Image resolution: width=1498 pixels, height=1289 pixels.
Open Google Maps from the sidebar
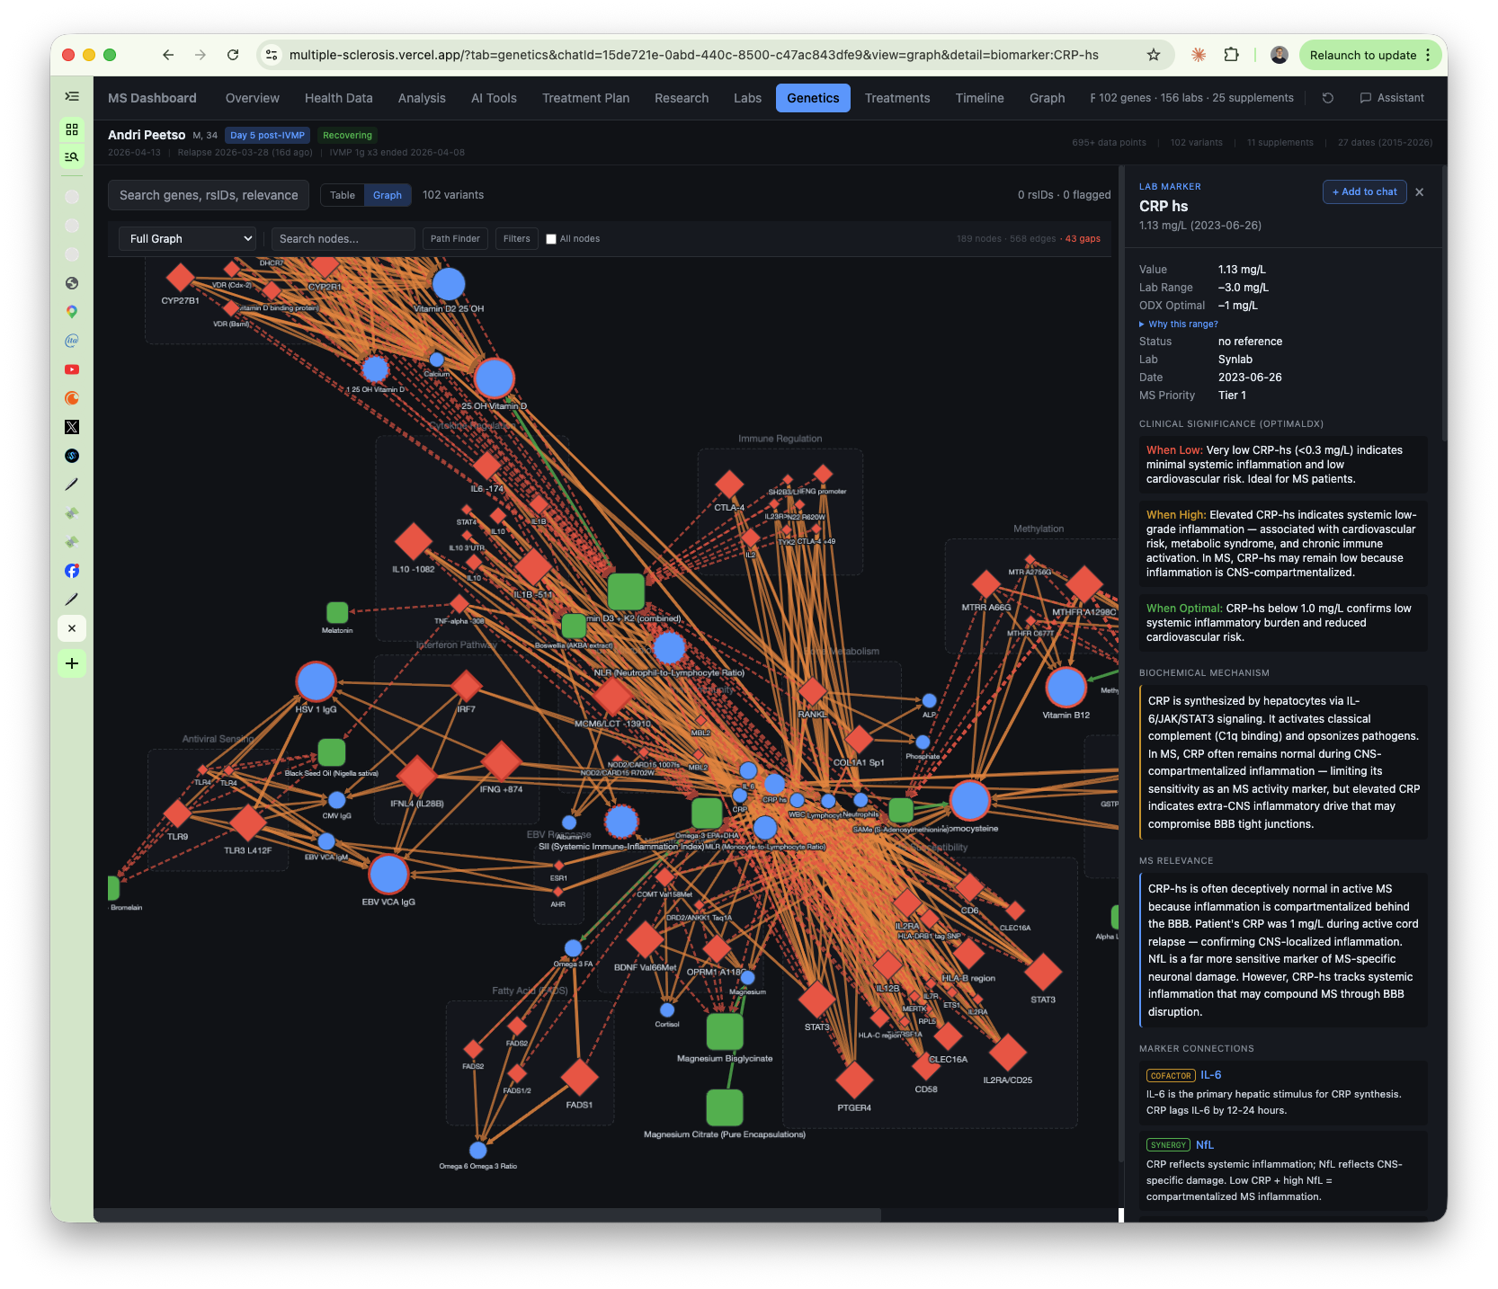pyautogui.click(x=71, y=311)
